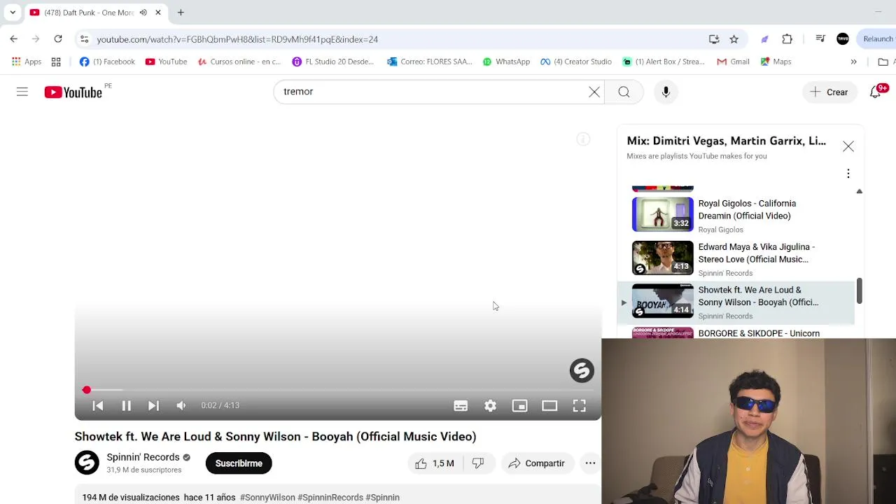Enter fullscreen mode
Screen dimensions: 896x504
tap(580, 406)
